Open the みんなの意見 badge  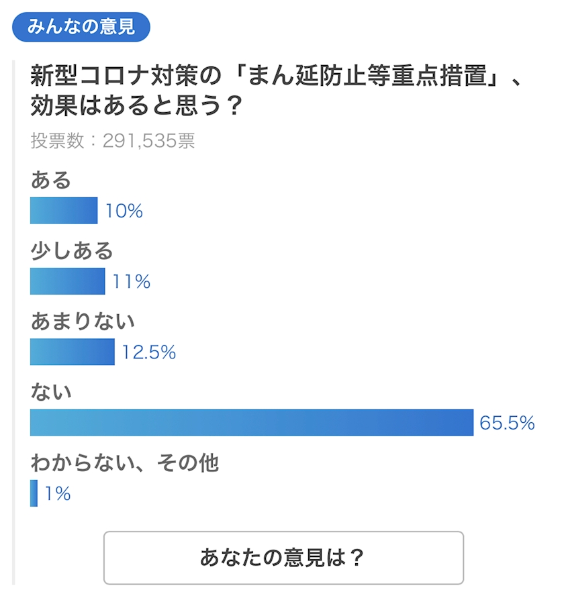(x=81, y=27)
